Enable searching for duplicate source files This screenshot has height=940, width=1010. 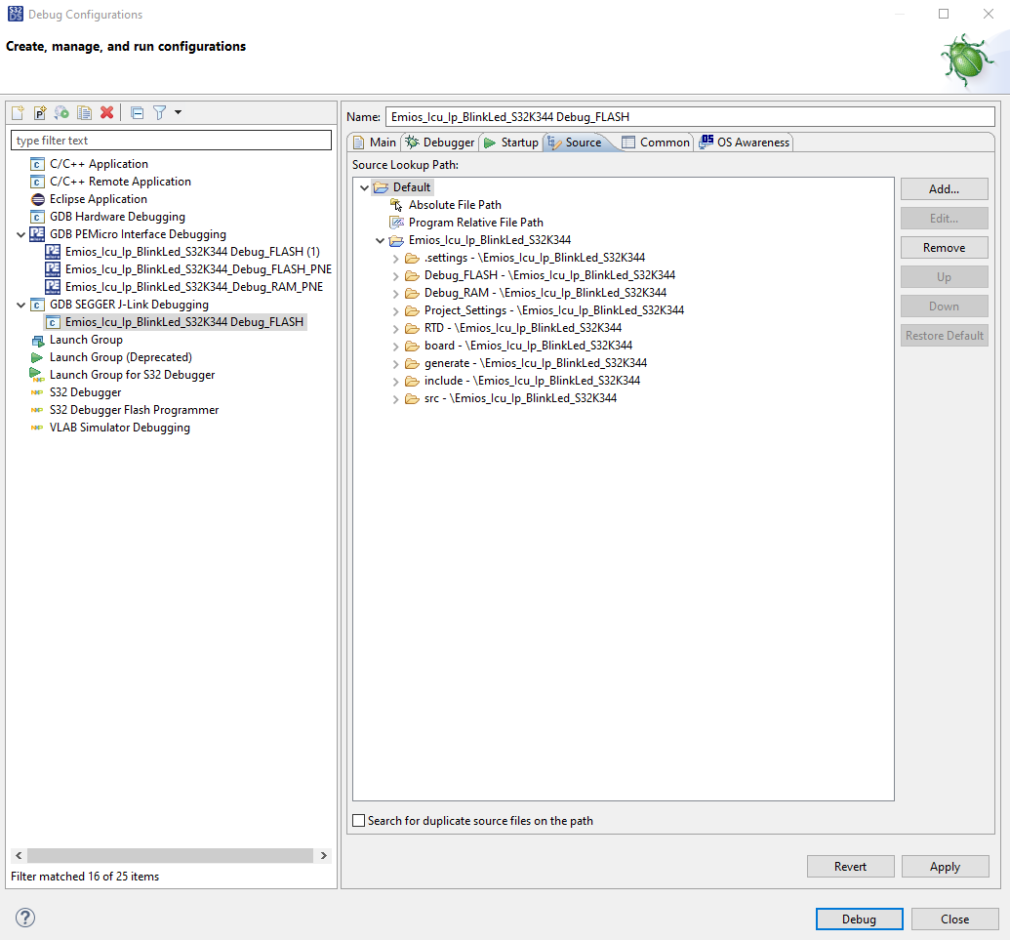358,821
